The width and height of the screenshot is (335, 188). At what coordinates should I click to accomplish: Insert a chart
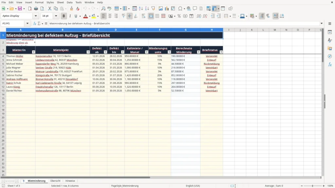(x=167, y=8)
